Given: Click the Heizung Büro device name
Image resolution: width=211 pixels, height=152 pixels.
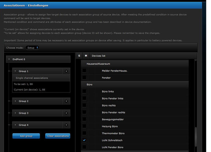Looking at the screenshot, I should point(110,126).
